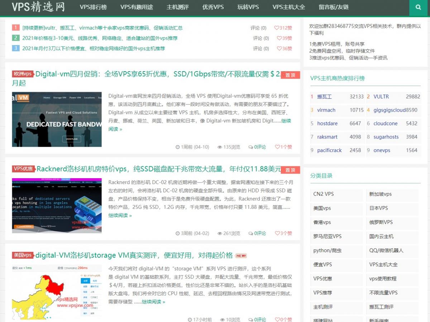
Task: Click 继续阅读 link in Racknerd post
Action: pos(120,215)
